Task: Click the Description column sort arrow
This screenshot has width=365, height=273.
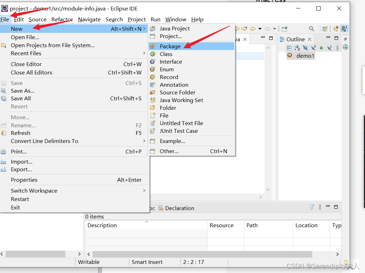Action: click(x=146, y=222)
